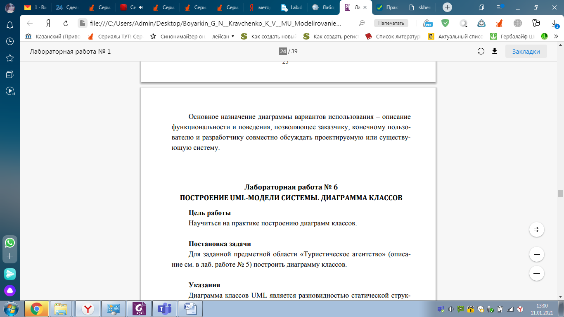This screenshot has height=317, width=564.
Task: Click the system volume tray icon
Action: (x=451, y=309)
